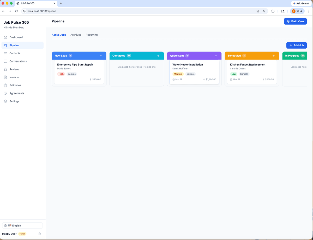Click the Ask Gemini button

point(301,3)
